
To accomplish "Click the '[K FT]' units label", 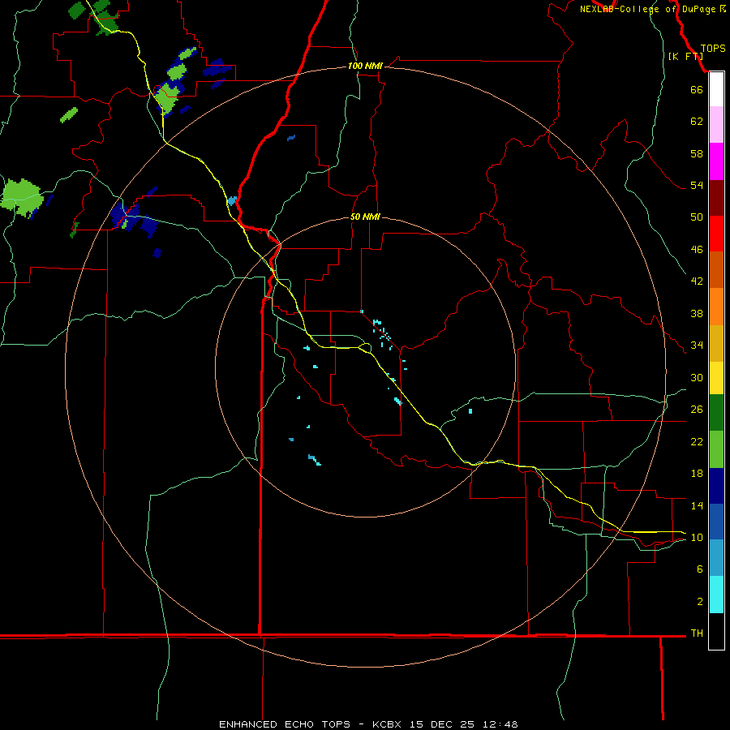I will [x=685, y=56].
